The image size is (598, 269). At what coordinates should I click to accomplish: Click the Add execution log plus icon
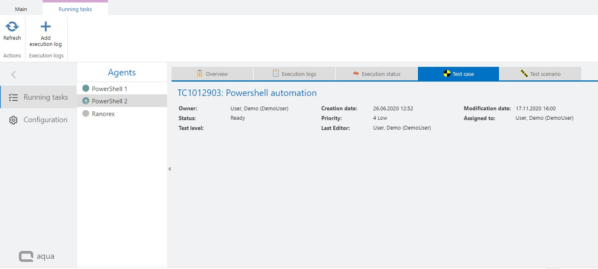tap(46, 27)
